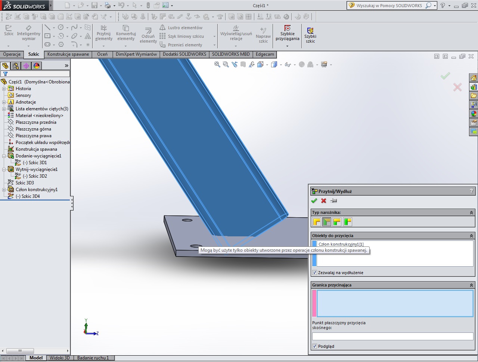
Task: Click the Szybki szkic rapid sketch icon
Action: (310, 36)
